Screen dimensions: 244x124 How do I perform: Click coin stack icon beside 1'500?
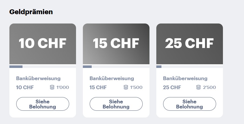(x=126, y=87)
